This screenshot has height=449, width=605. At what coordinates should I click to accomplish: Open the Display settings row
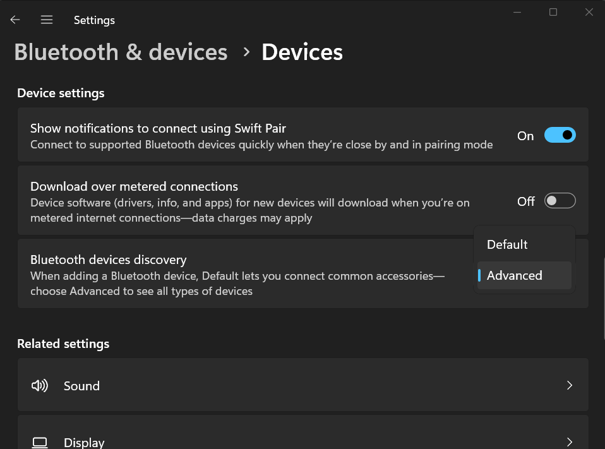[x=303, y=432]
